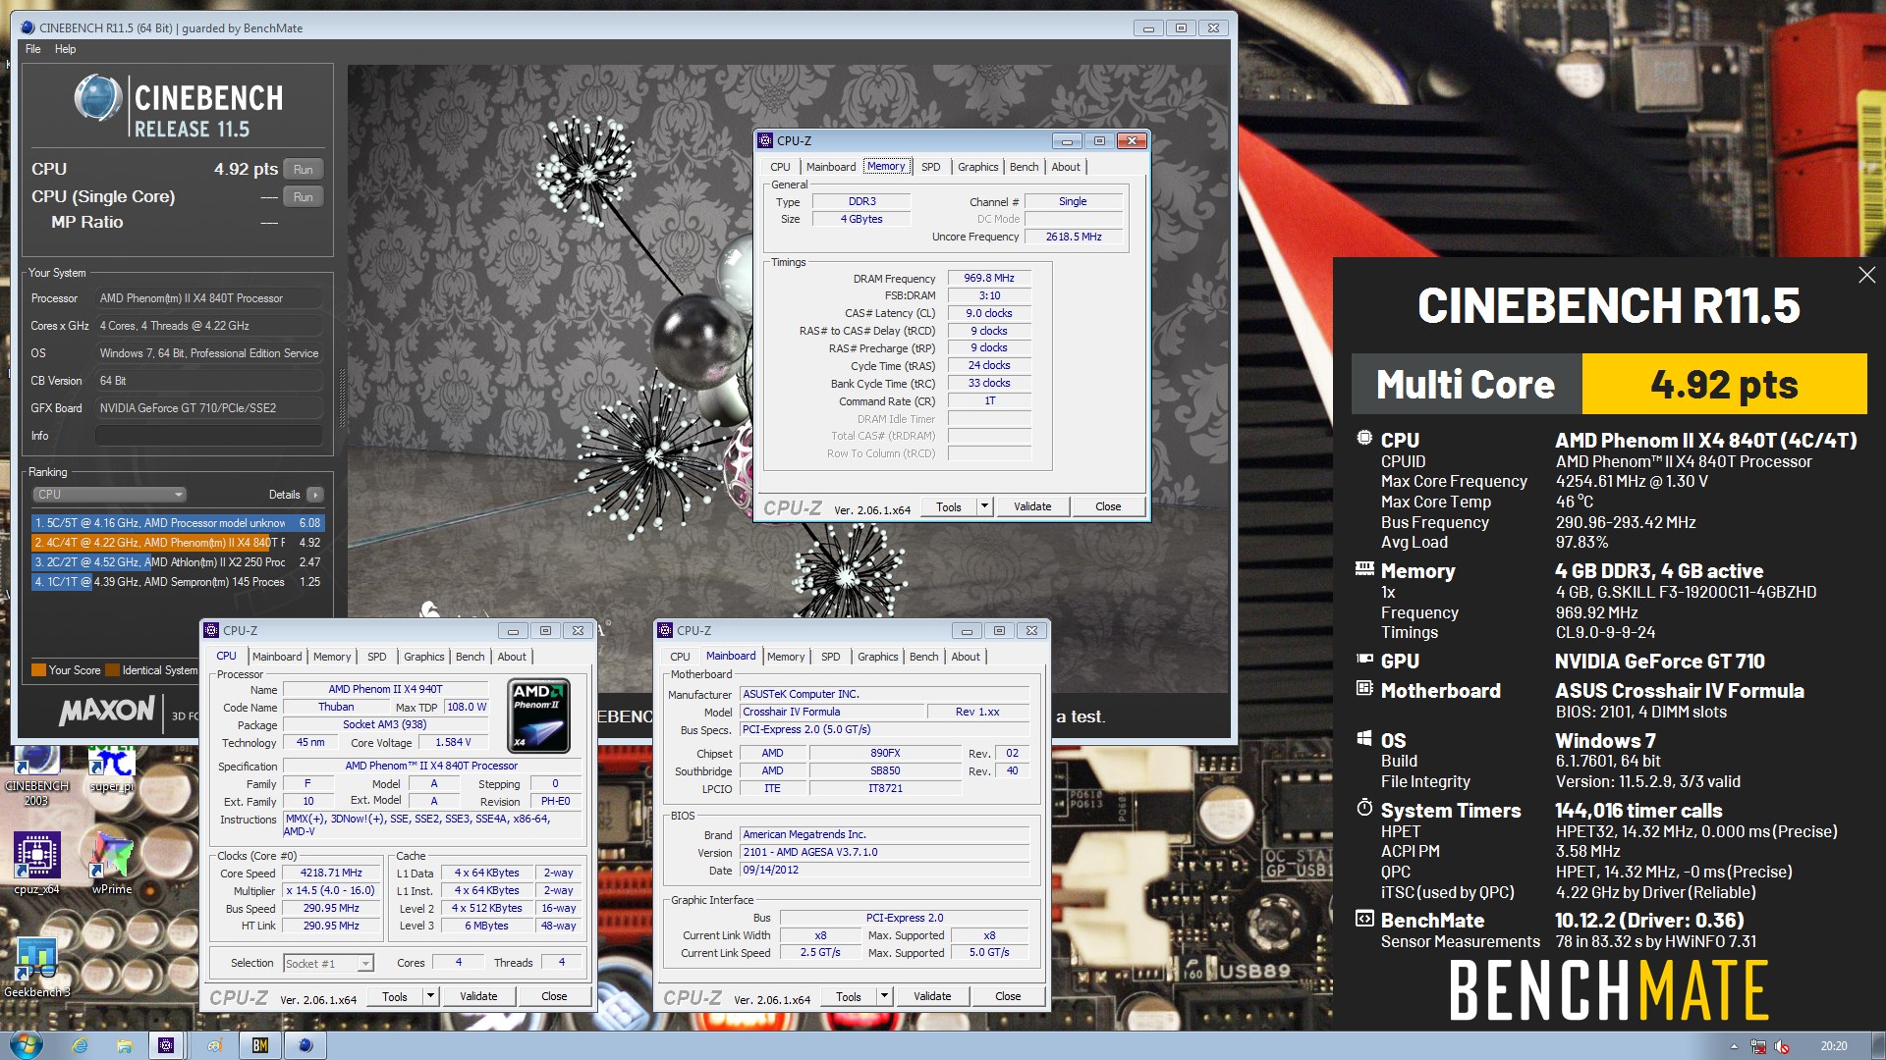Click the muted volume tray icon

1781,1046
